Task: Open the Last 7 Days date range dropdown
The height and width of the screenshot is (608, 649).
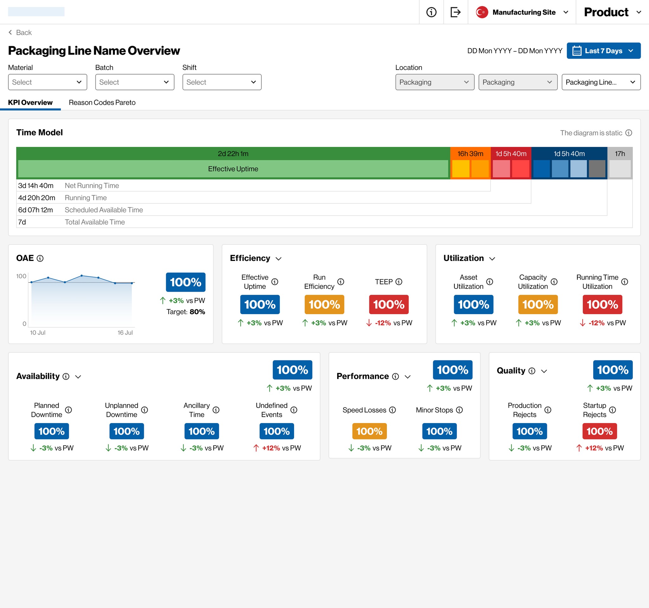Action: 603,51
